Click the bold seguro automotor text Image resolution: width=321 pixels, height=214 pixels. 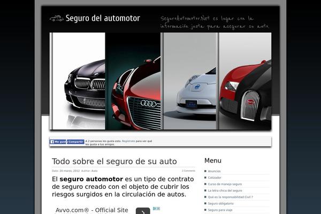91,179
